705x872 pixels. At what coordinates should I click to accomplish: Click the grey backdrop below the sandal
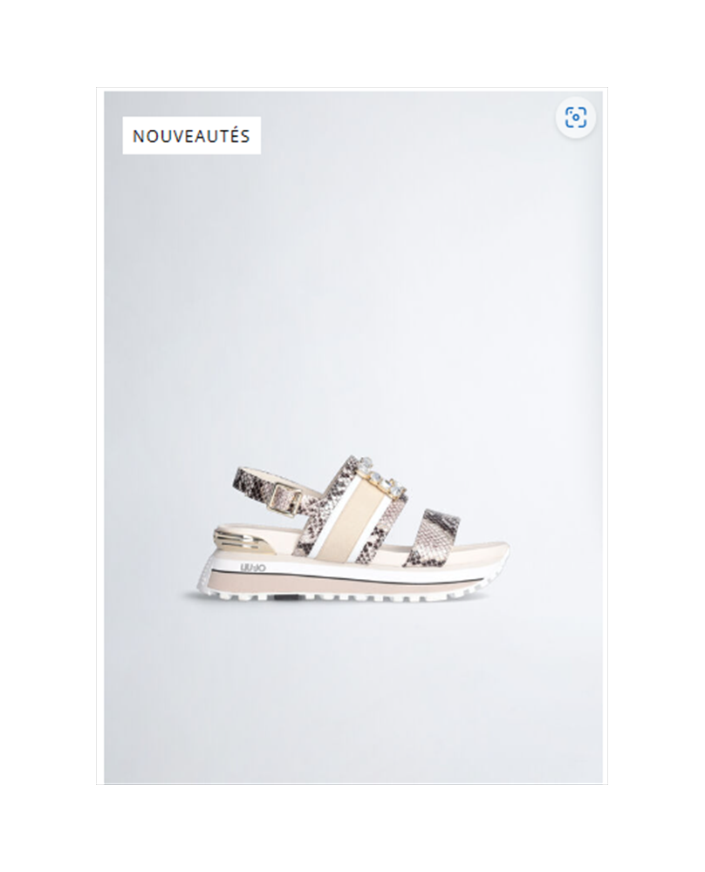point(352,695)
